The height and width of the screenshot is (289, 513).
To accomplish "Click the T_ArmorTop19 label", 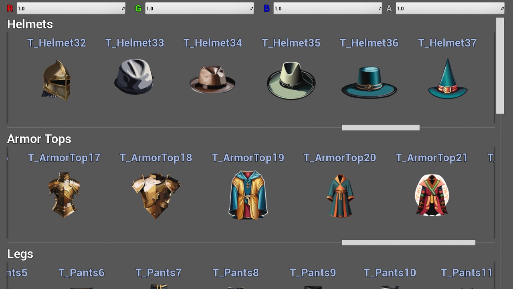I will pyautogui.click(x=248, y=158).
